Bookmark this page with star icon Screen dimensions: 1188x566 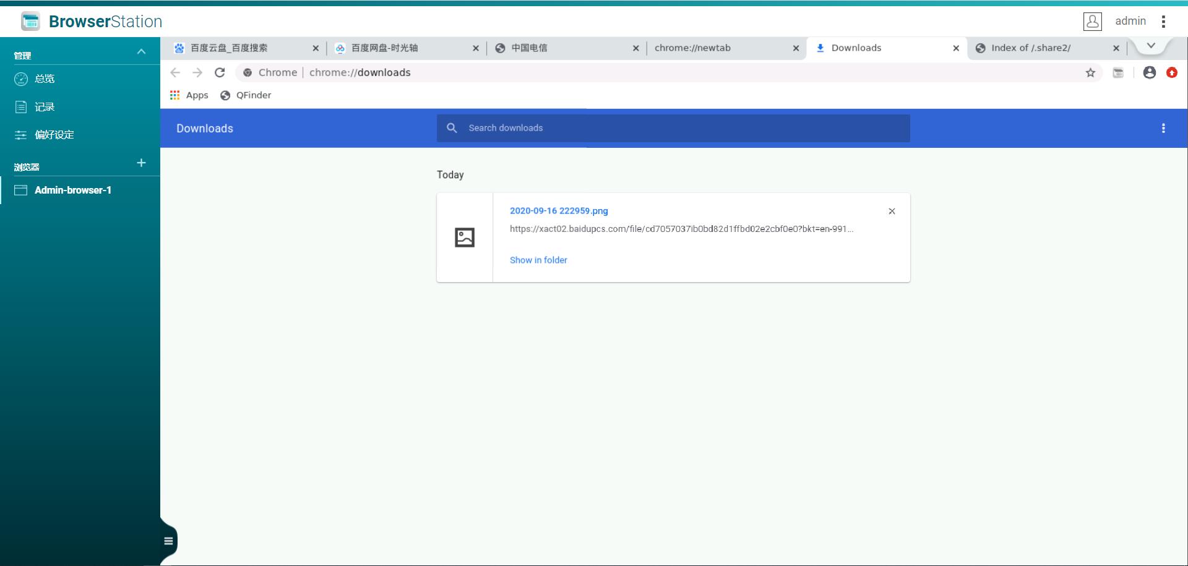(1090, 72)
